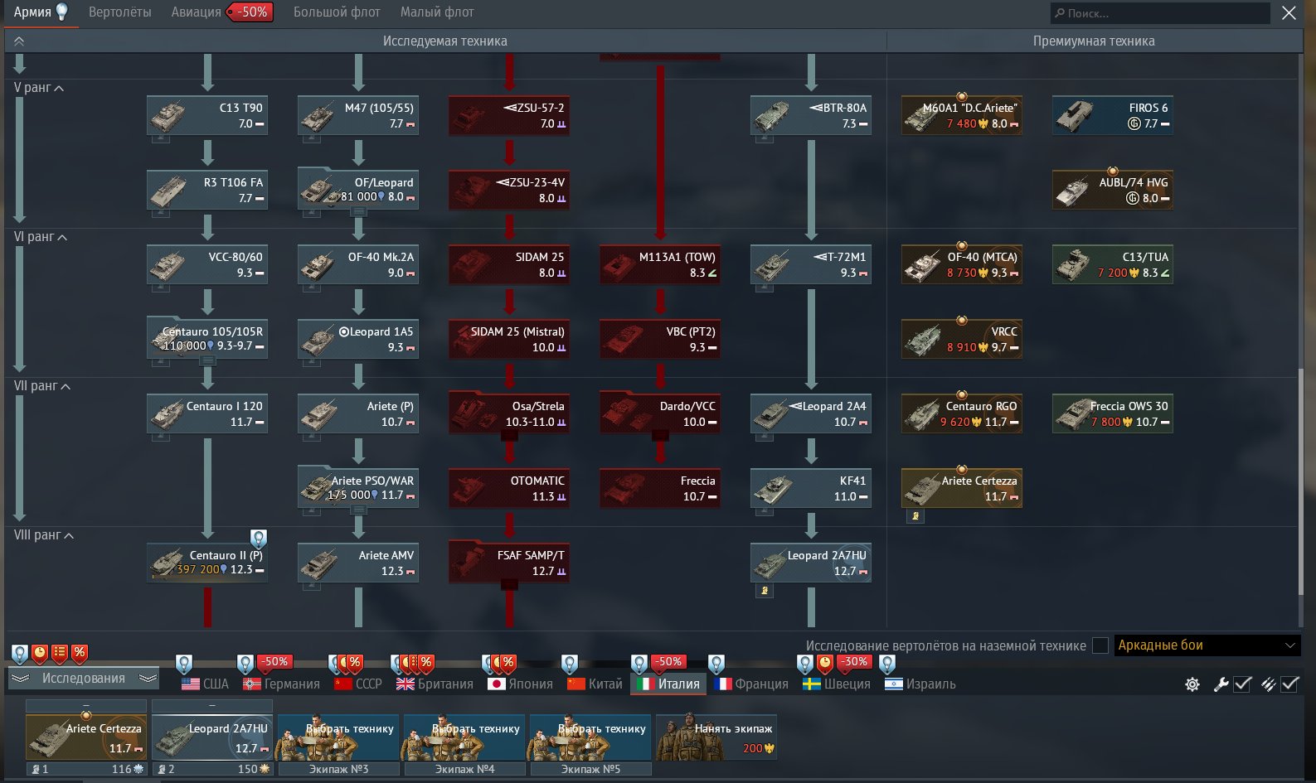The image size is (1316, 783).
Task: Click the -50% badge above Германия
Action: [x=275, y=662]
